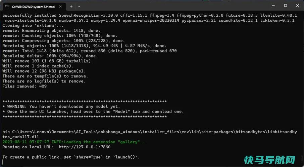Click the 'Successfully installed SpeechRecognition' line
This screenshot has width=304, height=167.
[x=149, y=15]
